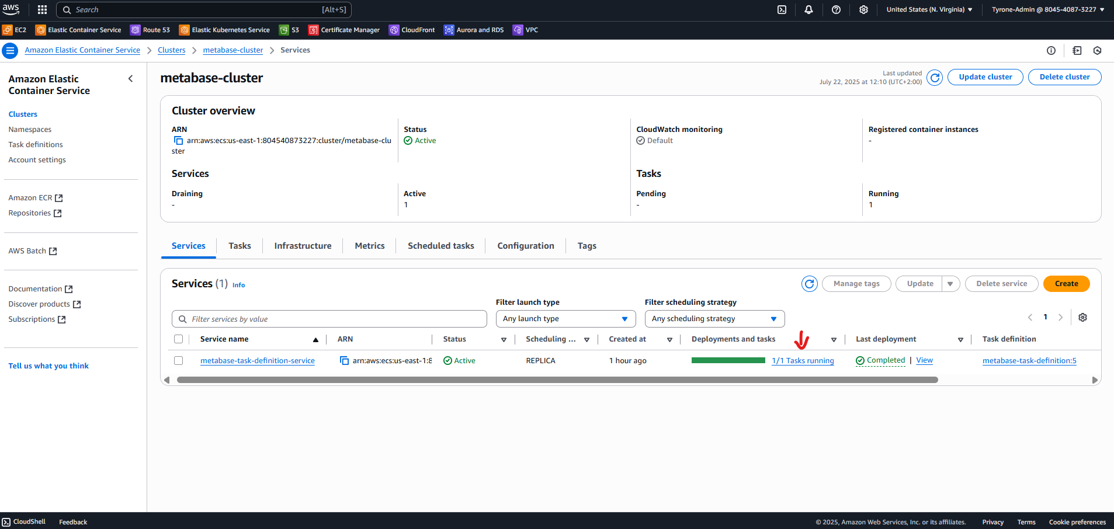Open the Scheduled tasks tab
The height and width of the screenshot is (529, 1114).
440,245
